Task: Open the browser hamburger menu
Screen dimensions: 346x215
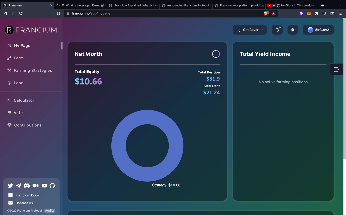Action: 340,13
